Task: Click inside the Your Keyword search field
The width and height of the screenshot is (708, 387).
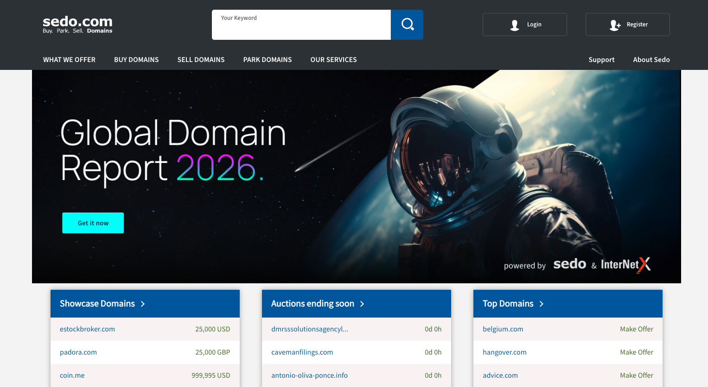Action: coord(301,27)
